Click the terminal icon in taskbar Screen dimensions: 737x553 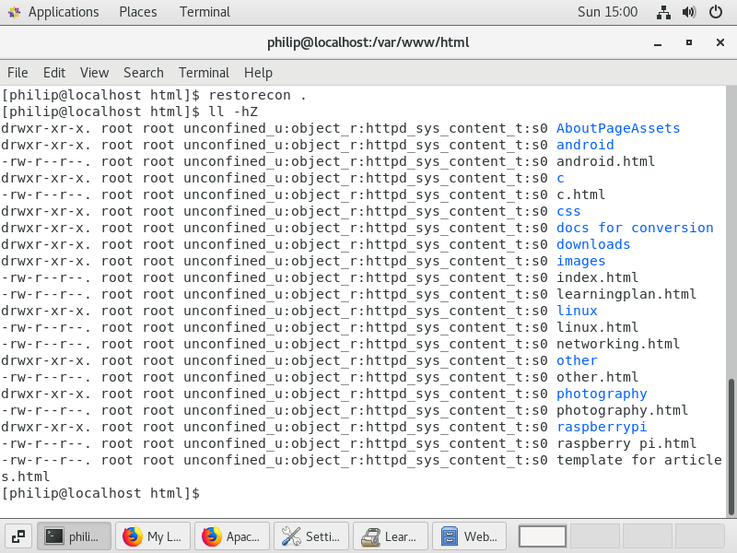pos(54,536)
